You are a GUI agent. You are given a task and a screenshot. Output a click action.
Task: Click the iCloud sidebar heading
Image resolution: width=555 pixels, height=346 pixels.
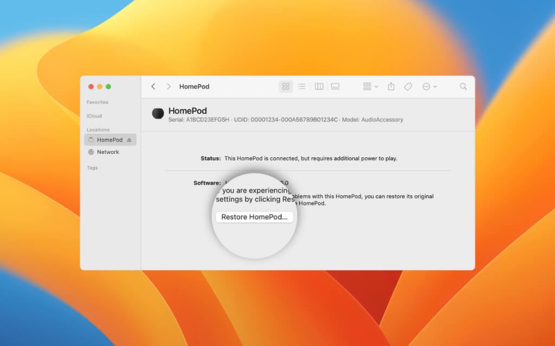tap(94, 116)
